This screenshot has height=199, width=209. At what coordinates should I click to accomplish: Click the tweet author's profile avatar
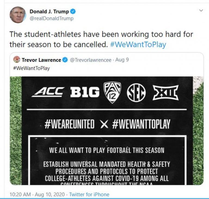(x=18, y=15)
